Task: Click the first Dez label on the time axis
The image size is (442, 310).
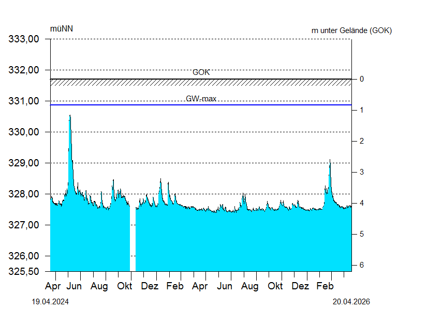Action: coord(150,286)
